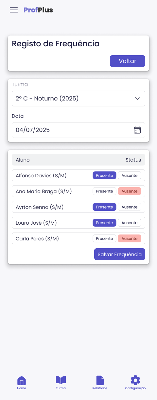The image size is (157, 400).
Task: Mark Ayrton Senna as Ausente
Action: click(x=130, y=207)
